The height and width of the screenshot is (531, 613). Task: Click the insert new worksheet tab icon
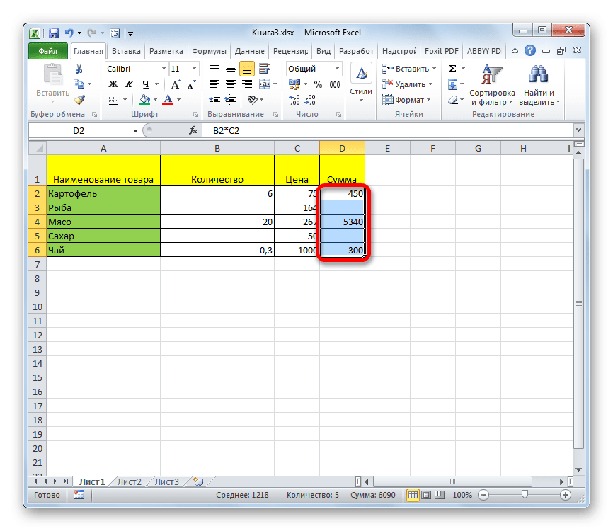click(199, 481)
